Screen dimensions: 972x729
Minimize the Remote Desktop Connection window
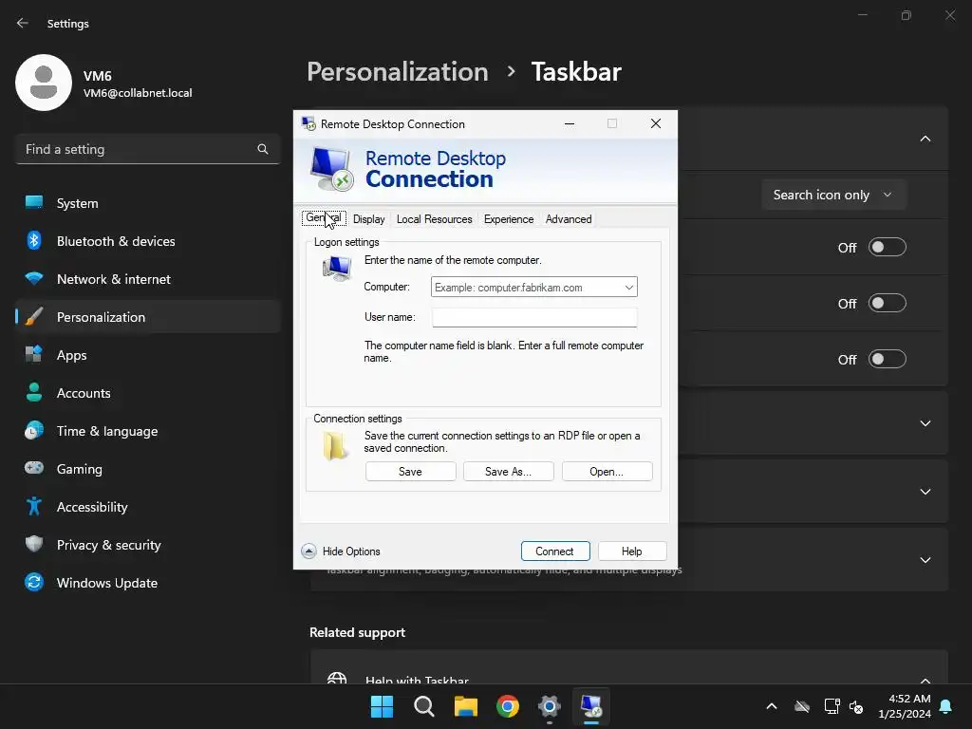[x=570, y=123]
